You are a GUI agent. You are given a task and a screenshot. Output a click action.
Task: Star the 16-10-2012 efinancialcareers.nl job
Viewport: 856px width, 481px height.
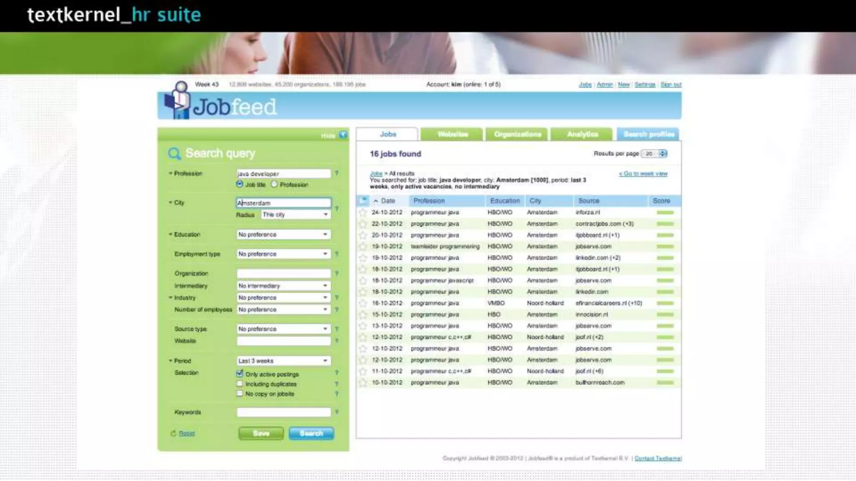(x=363, y=303)
